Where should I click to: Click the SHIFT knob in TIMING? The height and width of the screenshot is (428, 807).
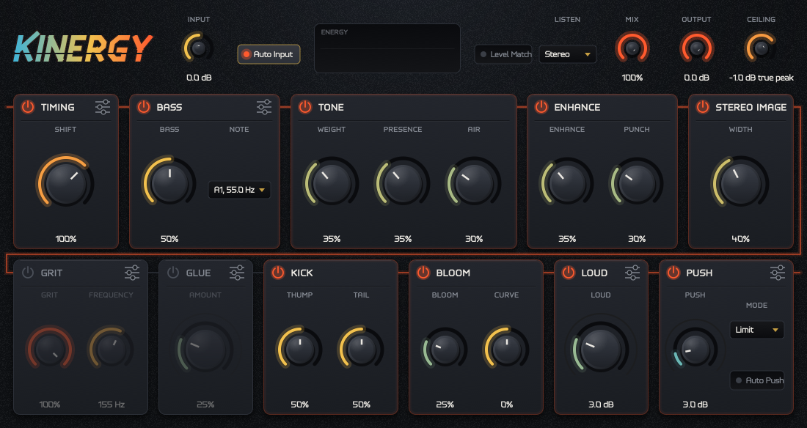[65, 183]
